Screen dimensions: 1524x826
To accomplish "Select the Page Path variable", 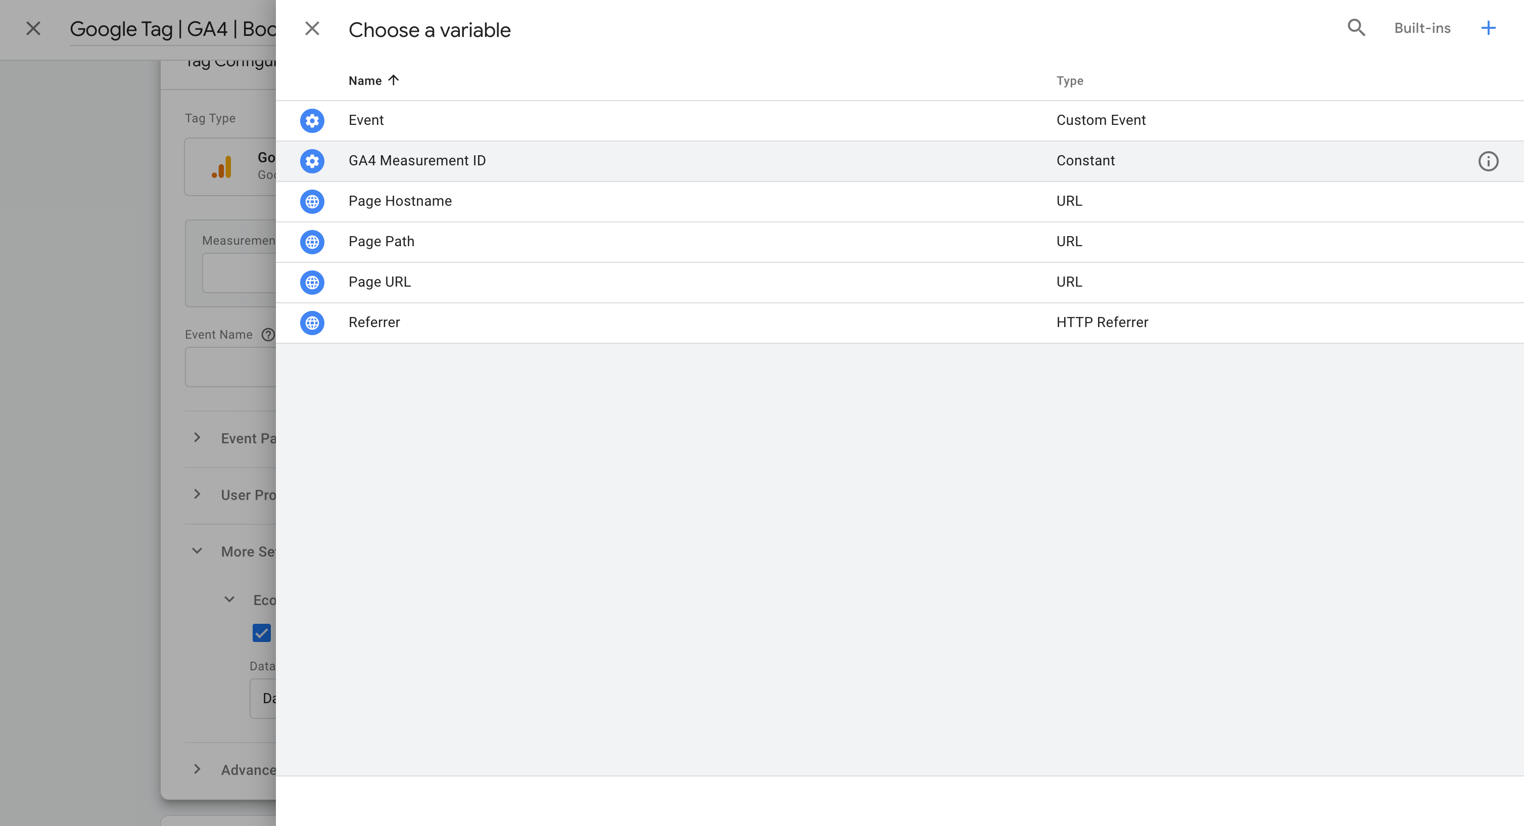I will pyautogui.click(x=899, y=242).
